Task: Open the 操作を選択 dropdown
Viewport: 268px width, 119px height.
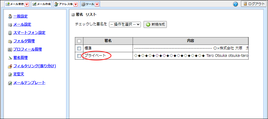Action: click(x=124, y=24)
